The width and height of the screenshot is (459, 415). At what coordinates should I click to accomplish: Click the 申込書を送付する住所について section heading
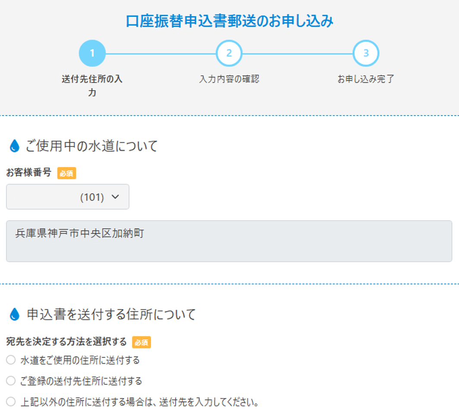click(x=111, y=315)
